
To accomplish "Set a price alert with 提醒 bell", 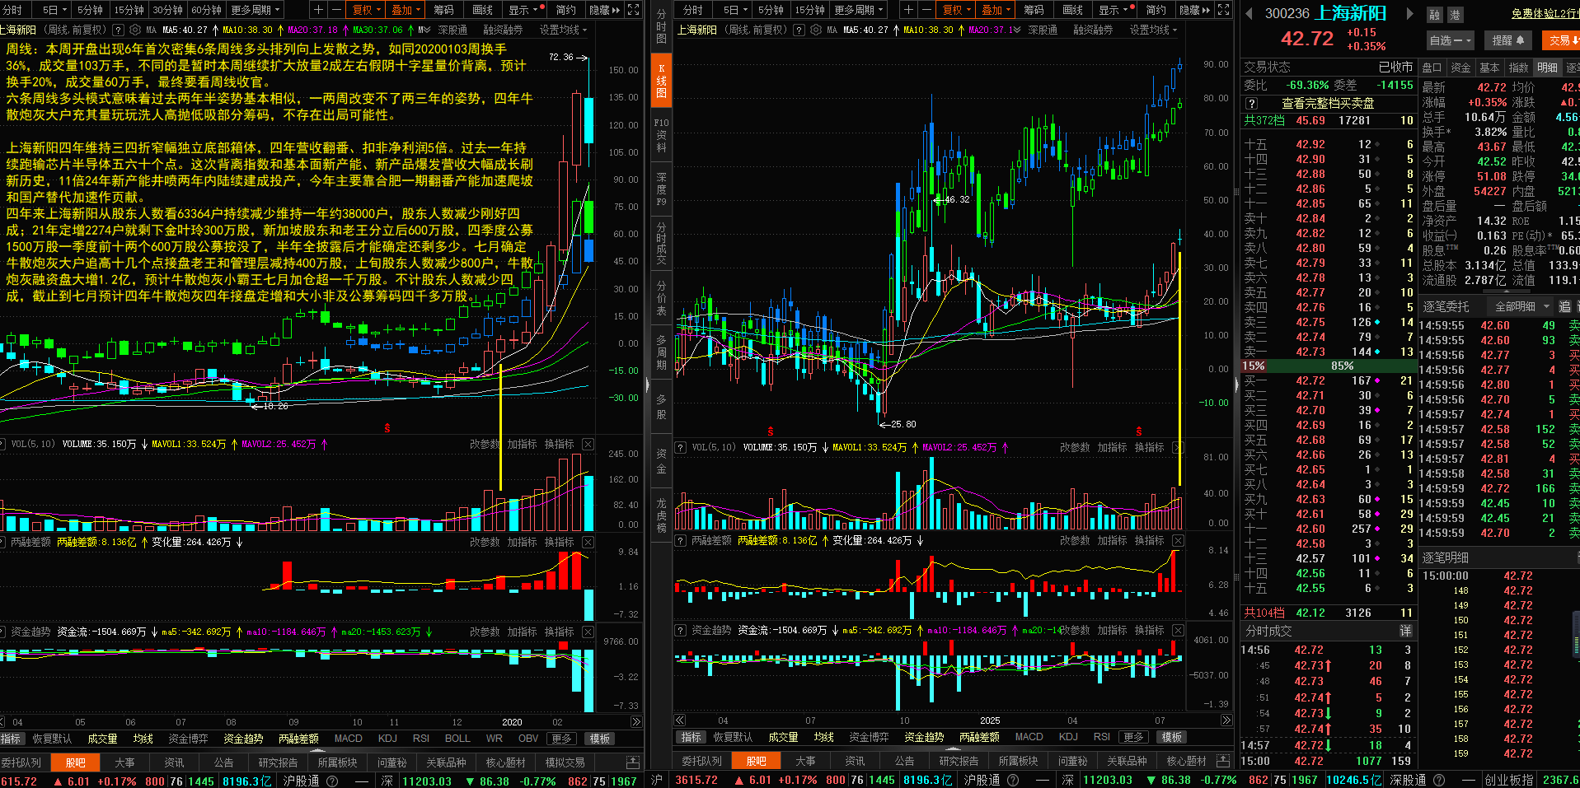I will tap(1508, 40).
